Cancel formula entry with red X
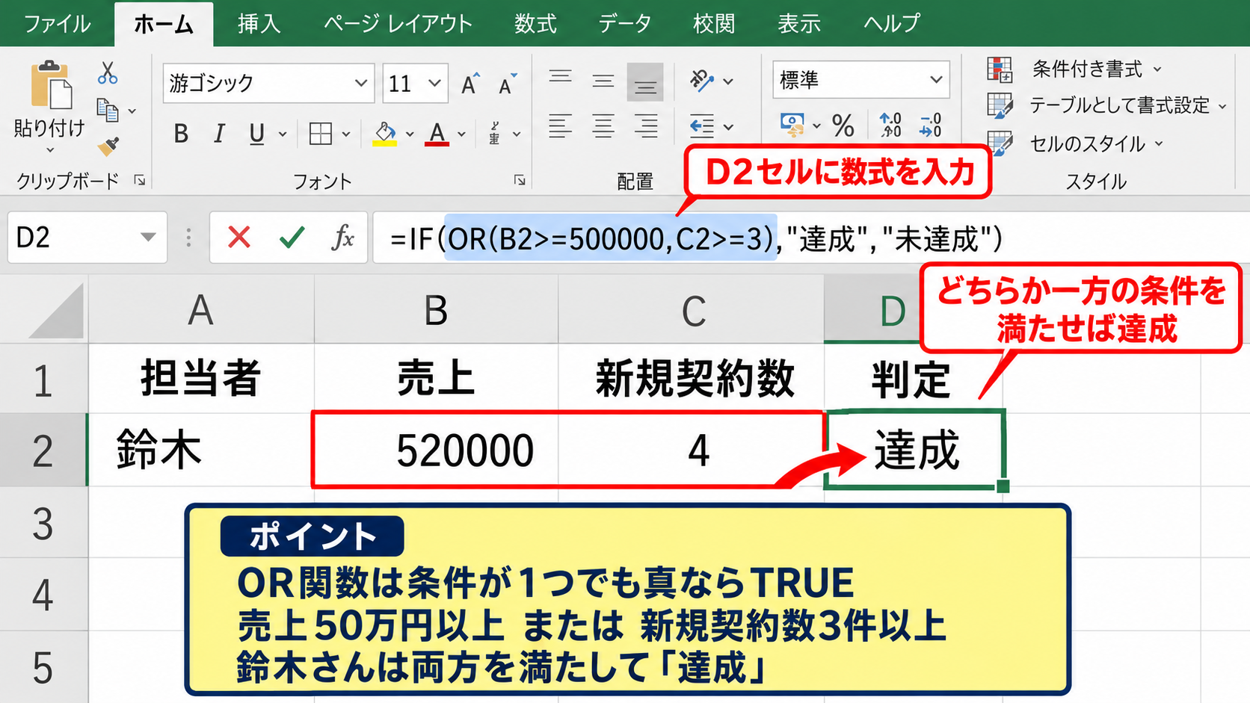1250x703 pixels. pos(239,238)
